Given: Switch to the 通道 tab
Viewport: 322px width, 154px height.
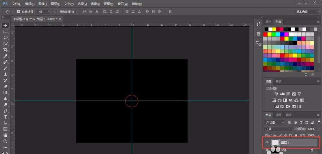Looking at the screenshot, I should (279, 115).
